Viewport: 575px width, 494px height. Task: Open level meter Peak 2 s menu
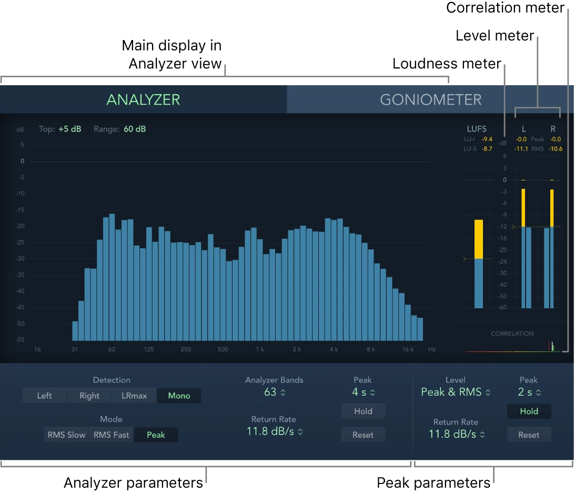tap(529, 392)
